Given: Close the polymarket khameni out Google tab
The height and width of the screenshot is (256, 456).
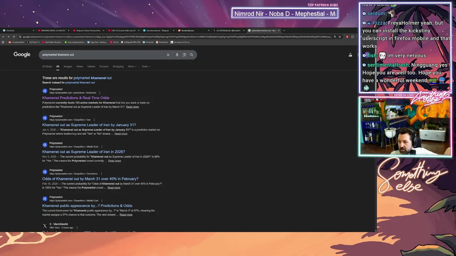Looking at the screenshot, I should point(279,31).
